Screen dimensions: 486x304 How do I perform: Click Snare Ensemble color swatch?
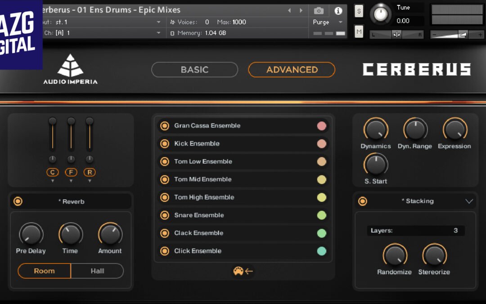point(322,215)
